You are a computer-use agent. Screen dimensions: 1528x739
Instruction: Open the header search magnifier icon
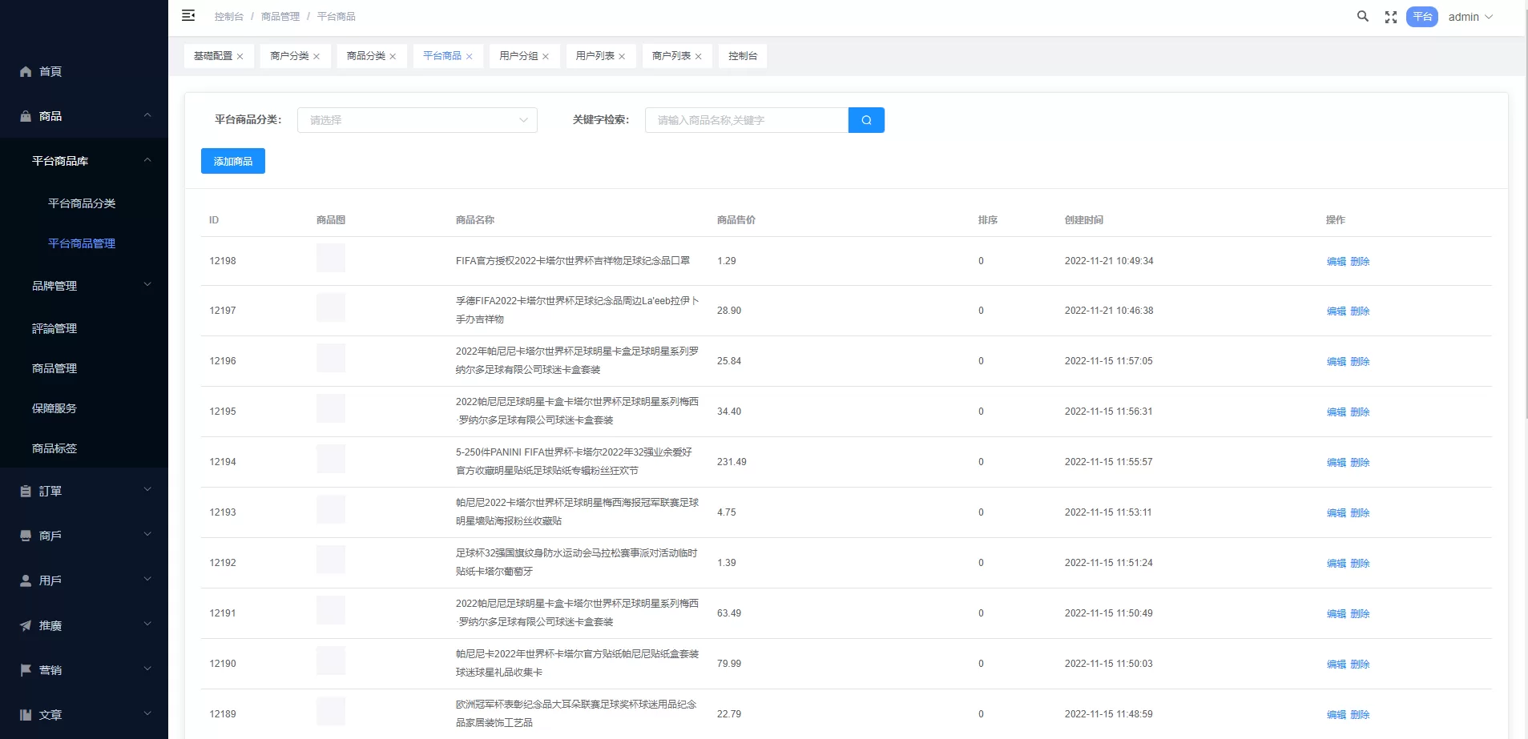(x=1362, y=16)
